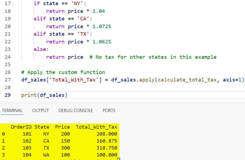Click the elif keyword on line 19

39,19
